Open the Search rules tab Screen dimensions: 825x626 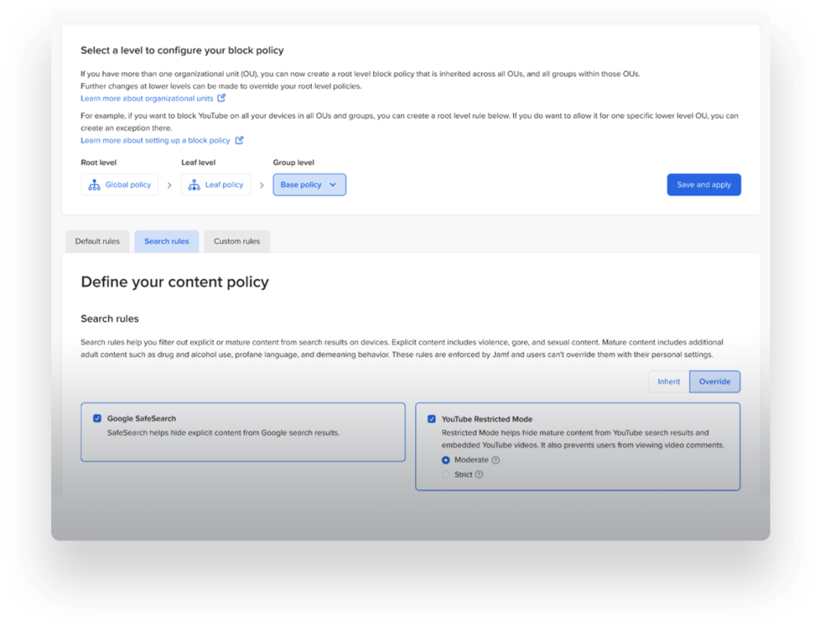pyautogui.click(x=167, y=242)
